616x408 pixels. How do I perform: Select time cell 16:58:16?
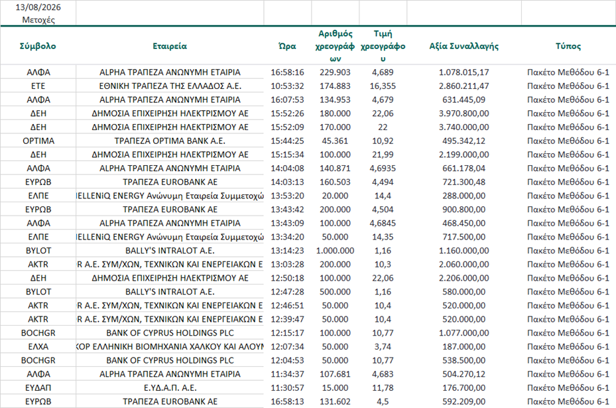288,72
